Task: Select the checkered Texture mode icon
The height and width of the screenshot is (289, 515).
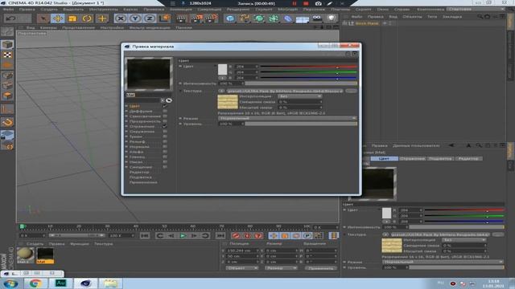Action: click(7, 55)
